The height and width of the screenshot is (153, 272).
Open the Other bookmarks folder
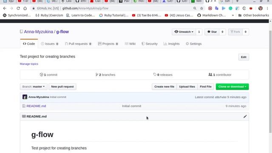coord(254,15)
